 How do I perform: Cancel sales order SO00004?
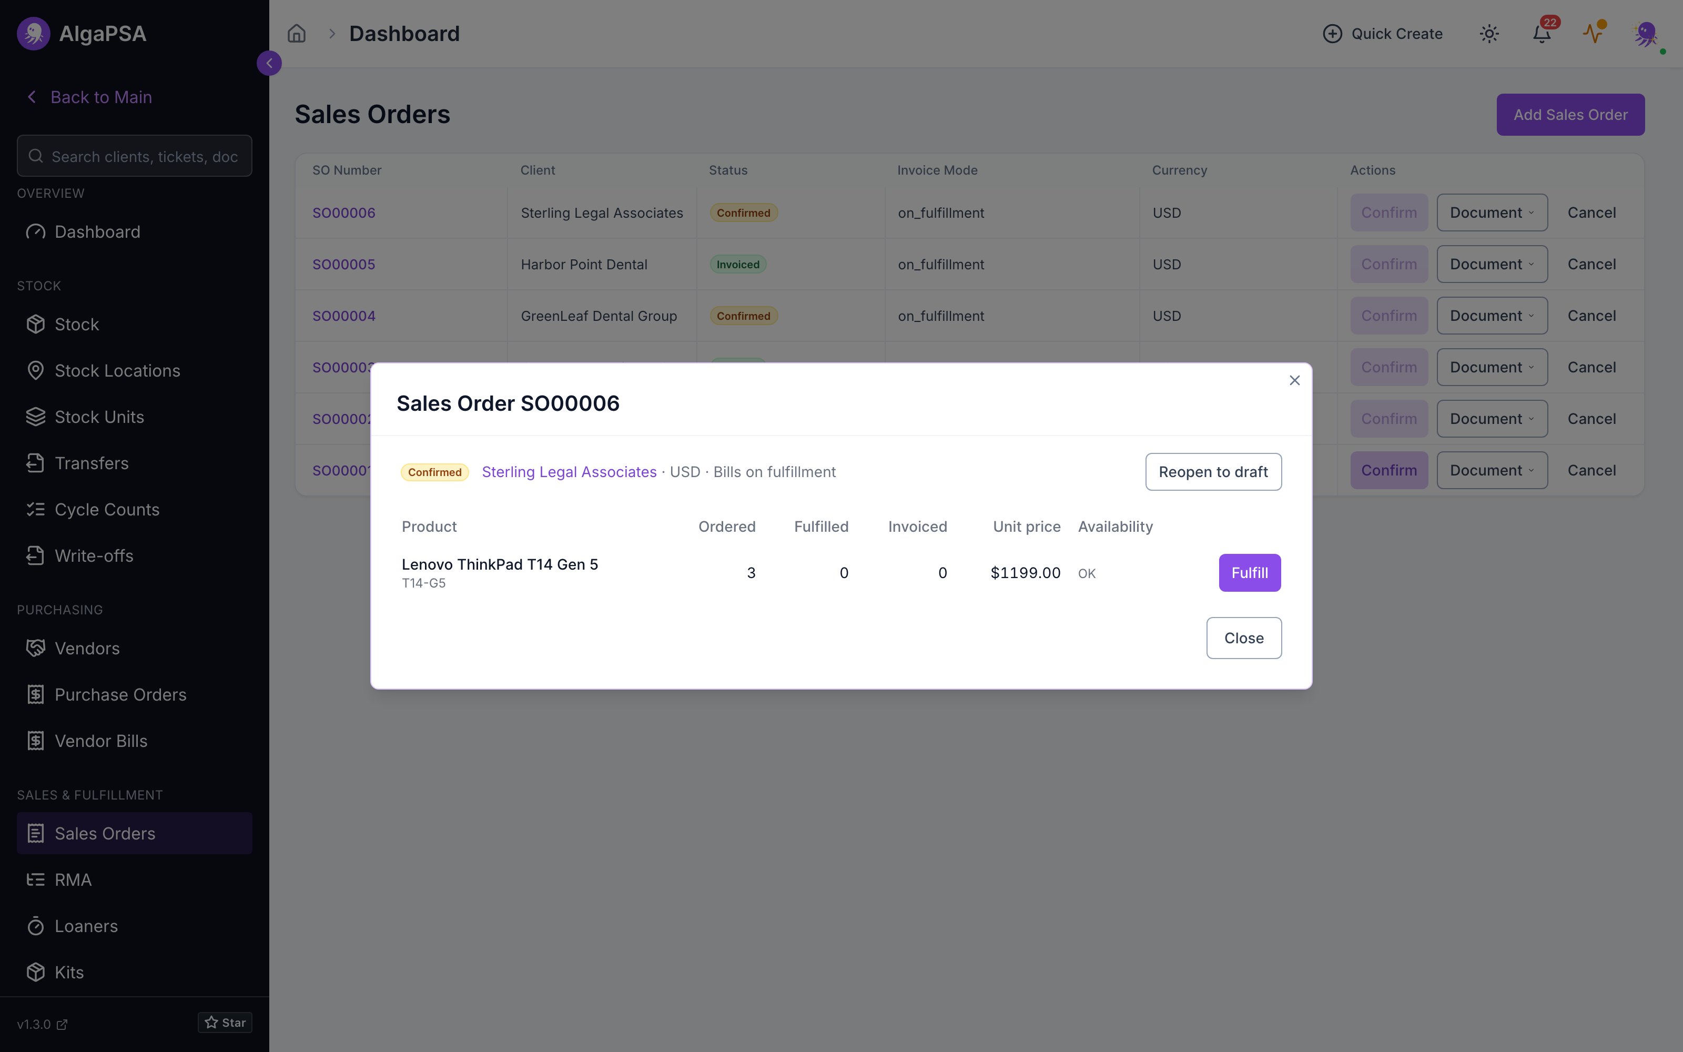1591,316
